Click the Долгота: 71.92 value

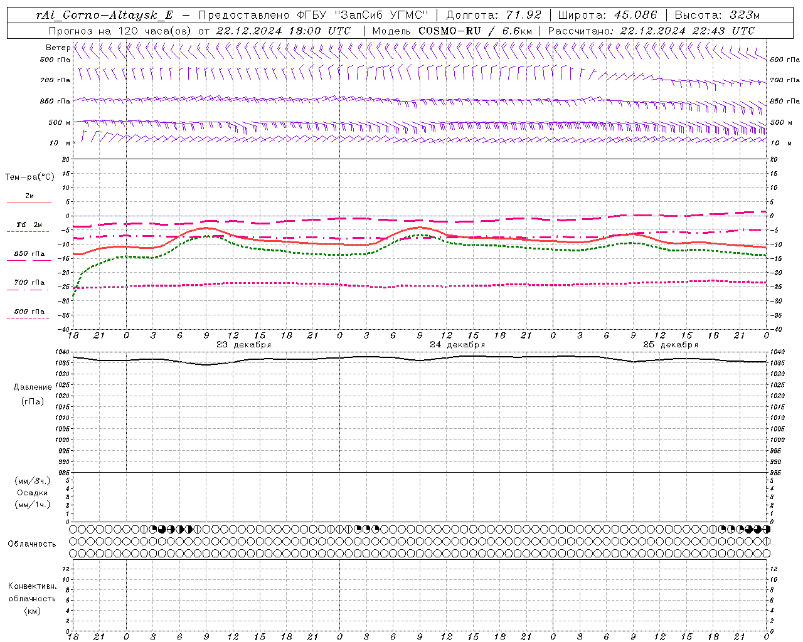coord(492,15)
